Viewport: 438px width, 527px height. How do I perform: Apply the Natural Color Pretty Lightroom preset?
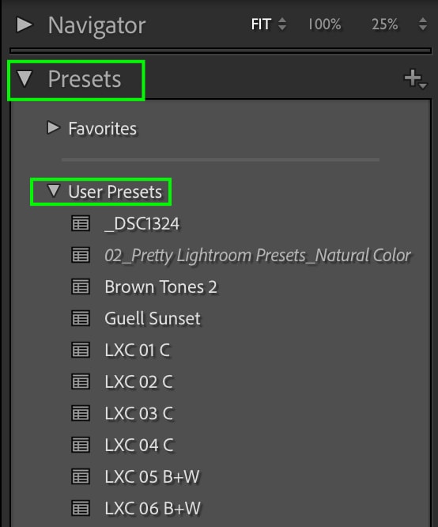point(258,256)
